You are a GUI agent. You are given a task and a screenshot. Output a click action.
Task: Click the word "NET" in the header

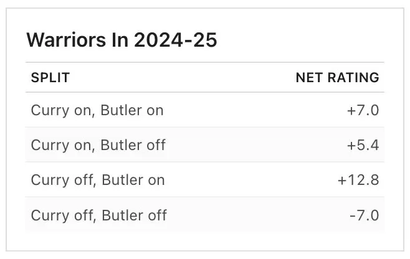pos(309,78)
